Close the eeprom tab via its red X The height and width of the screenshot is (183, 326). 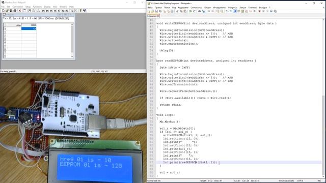[x=158, y=16]
